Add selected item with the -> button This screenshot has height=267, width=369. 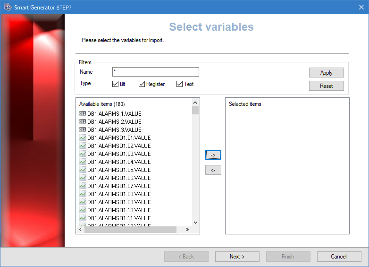tap(213, 155)
